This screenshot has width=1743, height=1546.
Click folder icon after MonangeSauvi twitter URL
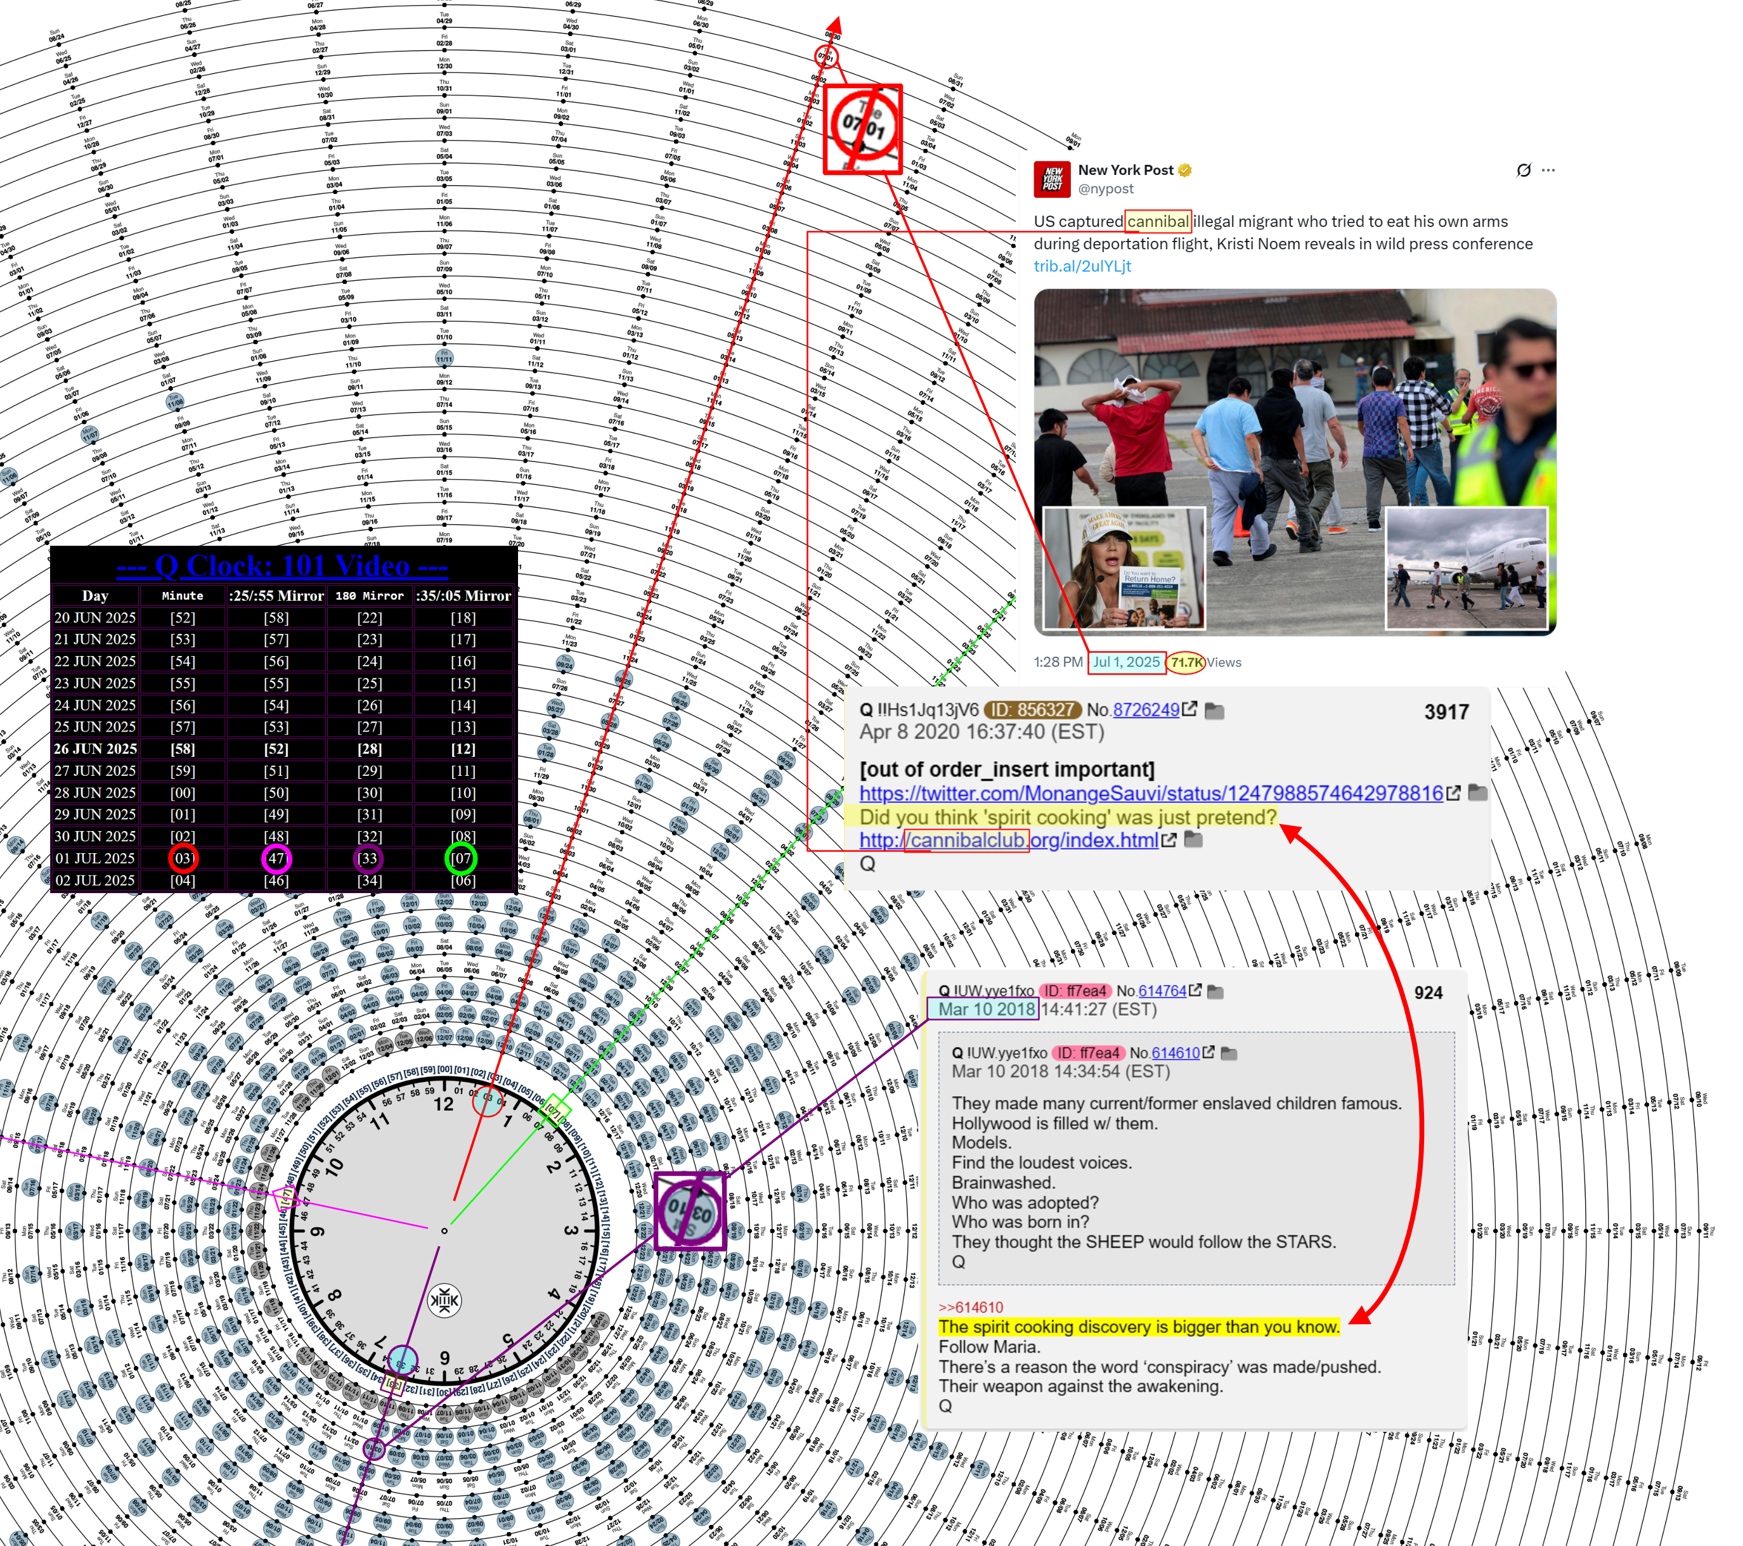coord(1478,792)
